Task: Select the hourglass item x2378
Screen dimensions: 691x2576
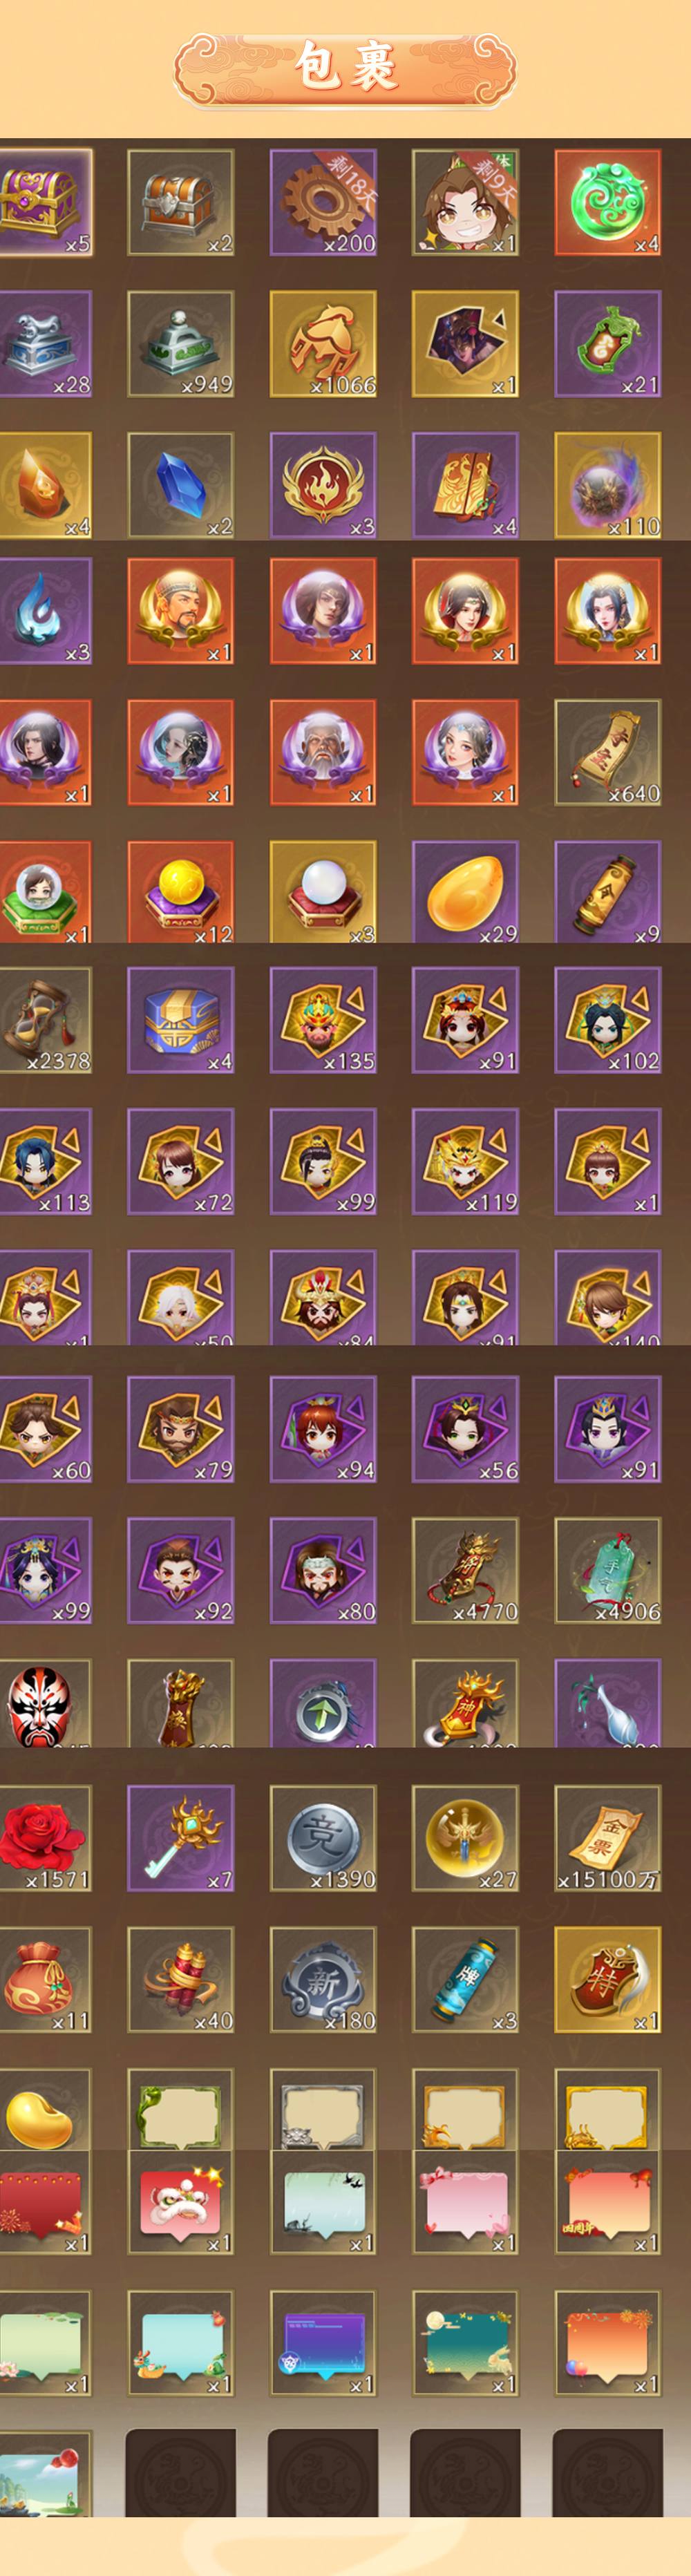Action: pos(45,1020)
